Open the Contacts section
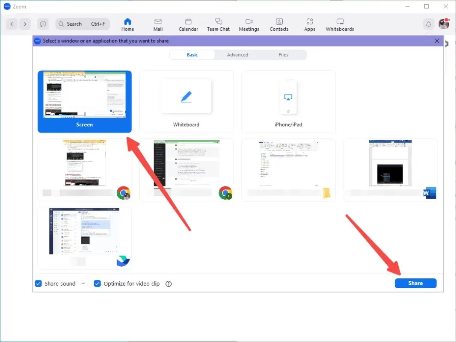This screenshot has width=456, height=342. (x=279, y=24)
